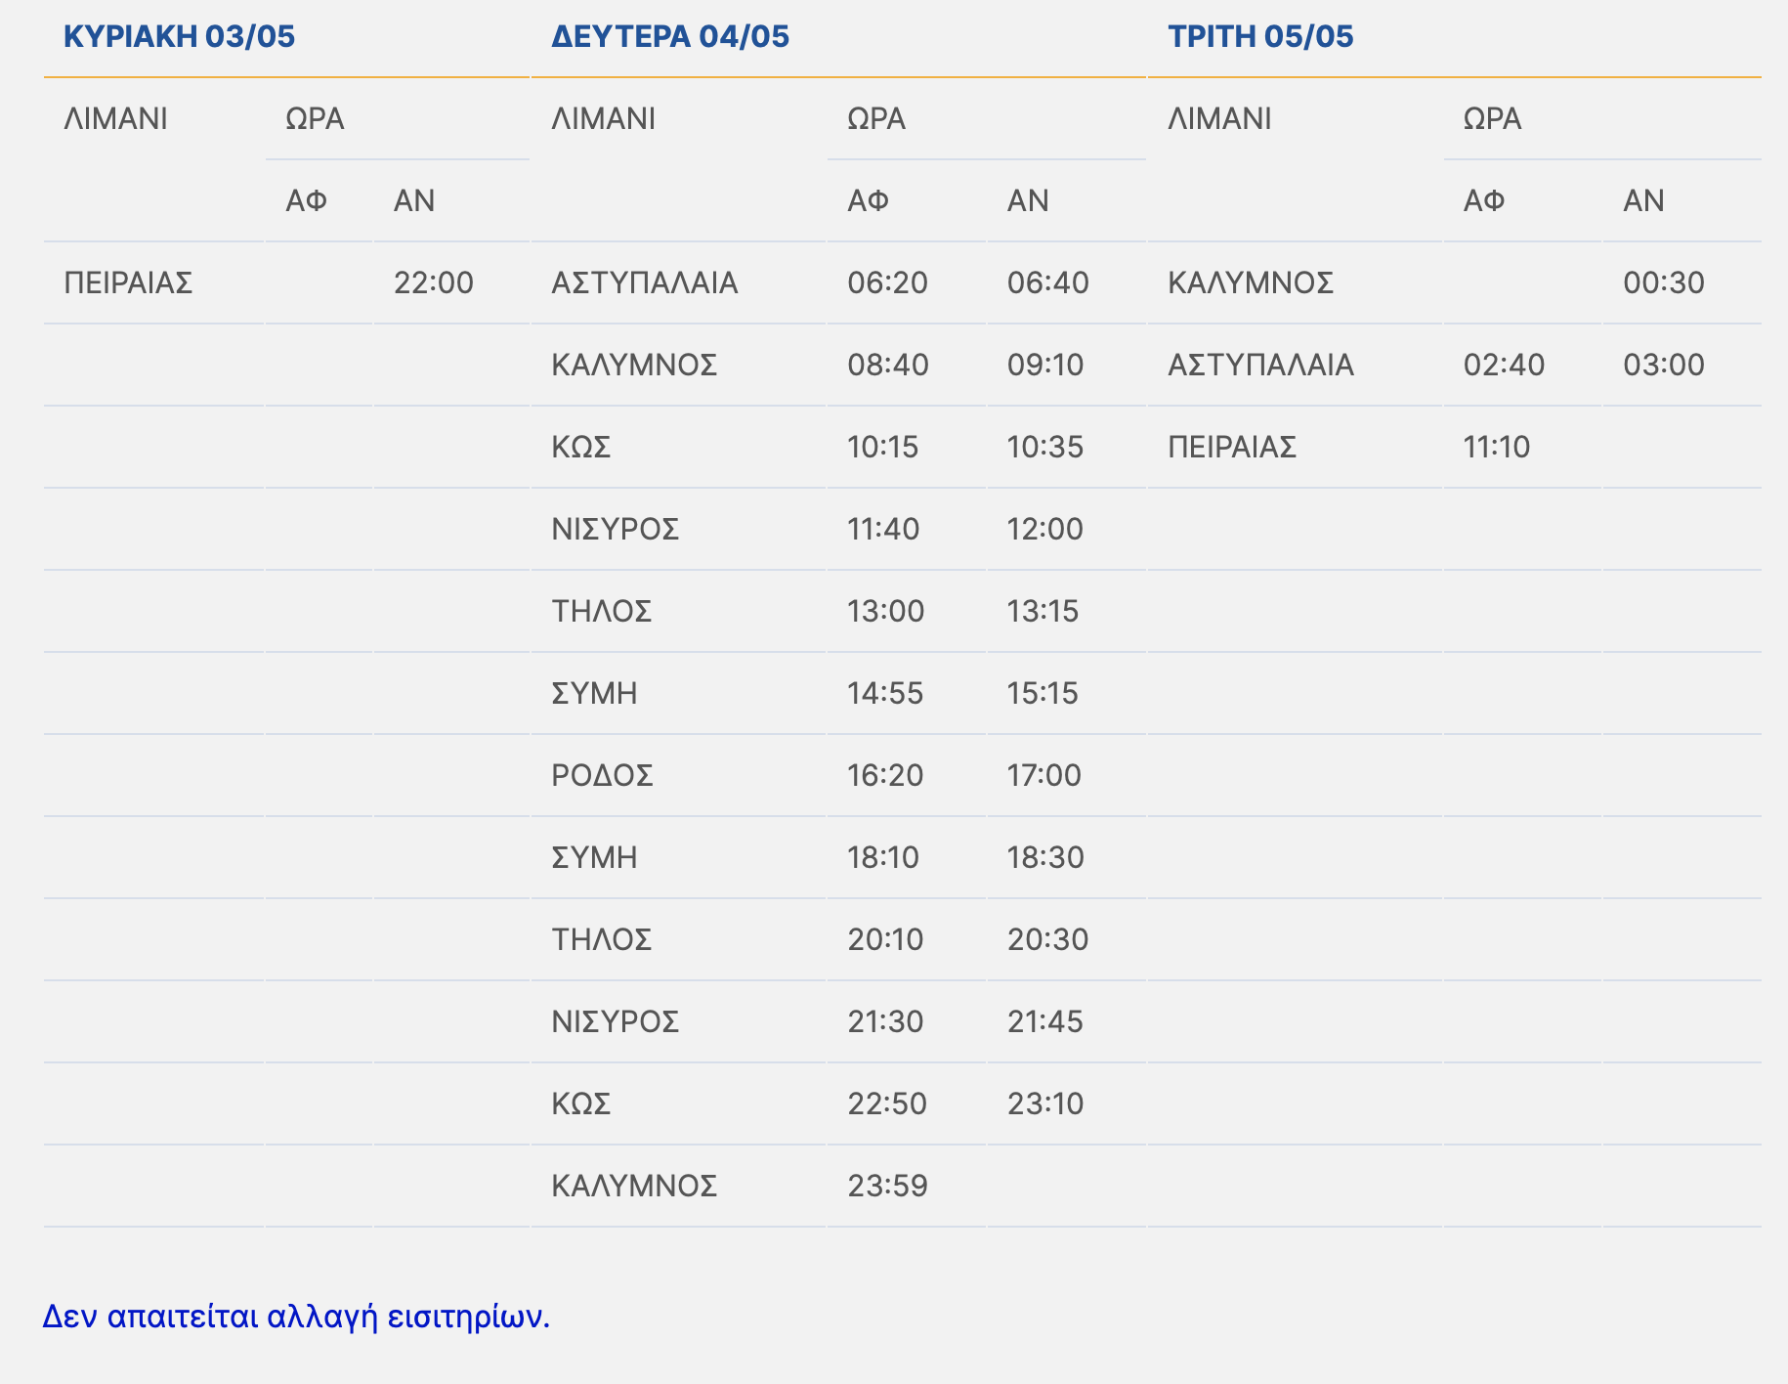Select ΑΣΤΥΠΑΛΑΙΑ port in Monday's table
This screenshot has height=1384, width=1788.
(644, 282)
